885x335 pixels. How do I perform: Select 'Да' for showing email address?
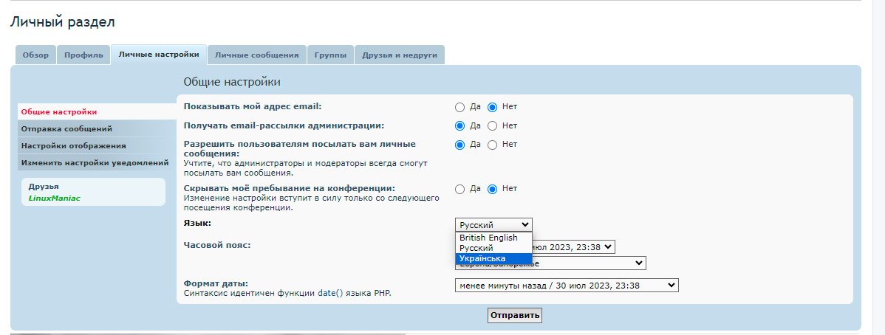tap(459, 106)
